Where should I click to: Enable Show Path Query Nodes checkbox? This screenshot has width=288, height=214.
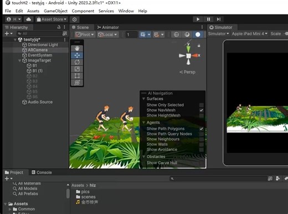pyautogui.click(x=202, y=134)
